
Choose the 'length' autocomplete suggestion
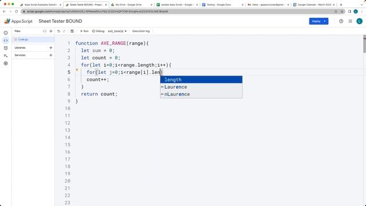[201, 80]
